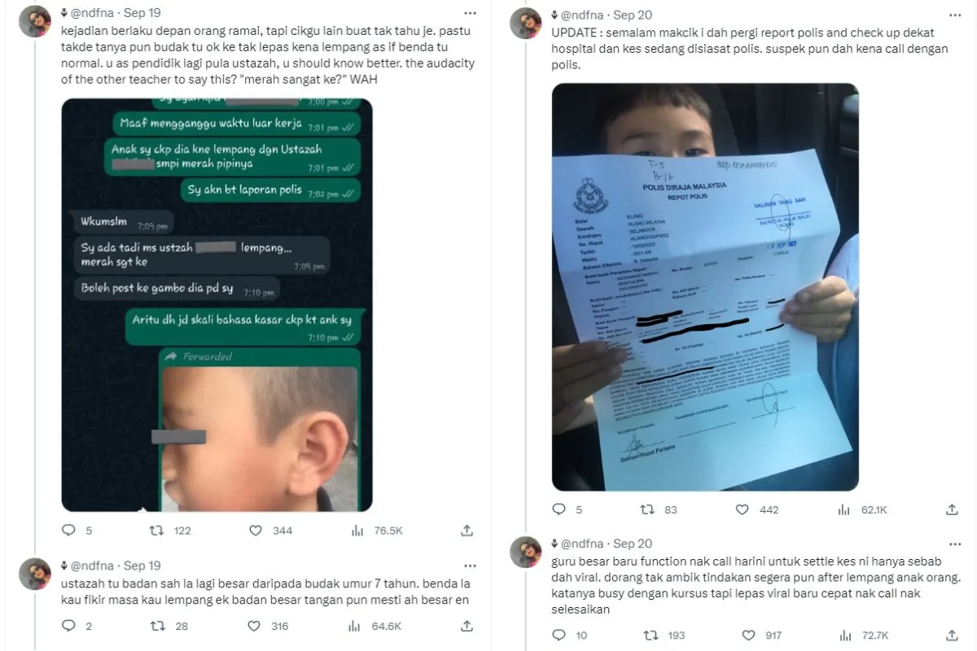Like the tweet with 344 likes

256,531
